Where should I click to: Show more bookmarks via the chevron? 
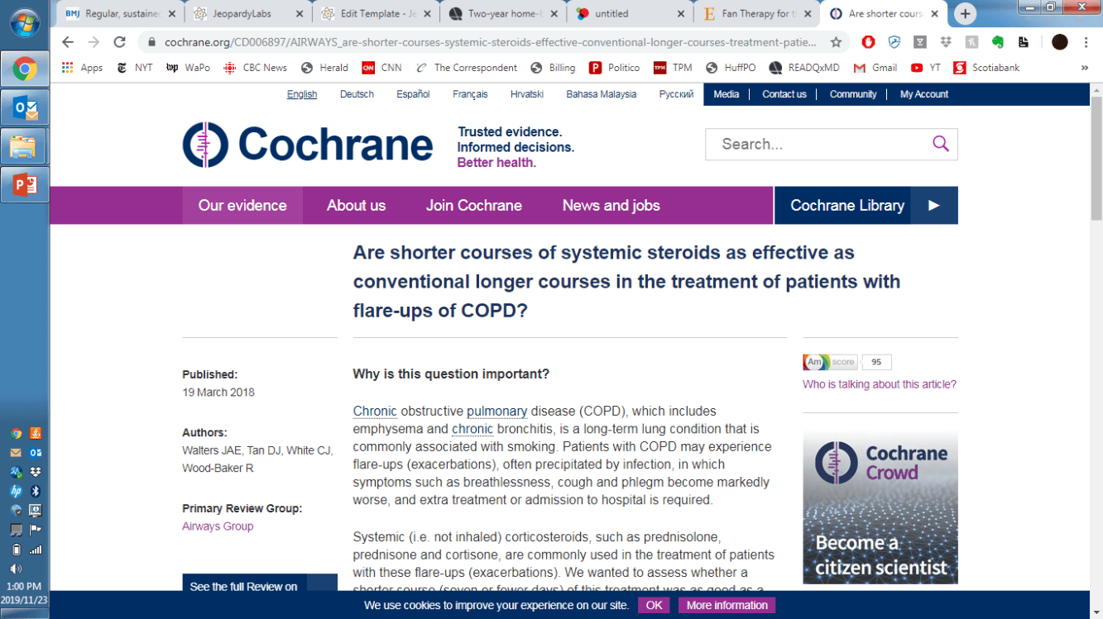(1085, 68)
